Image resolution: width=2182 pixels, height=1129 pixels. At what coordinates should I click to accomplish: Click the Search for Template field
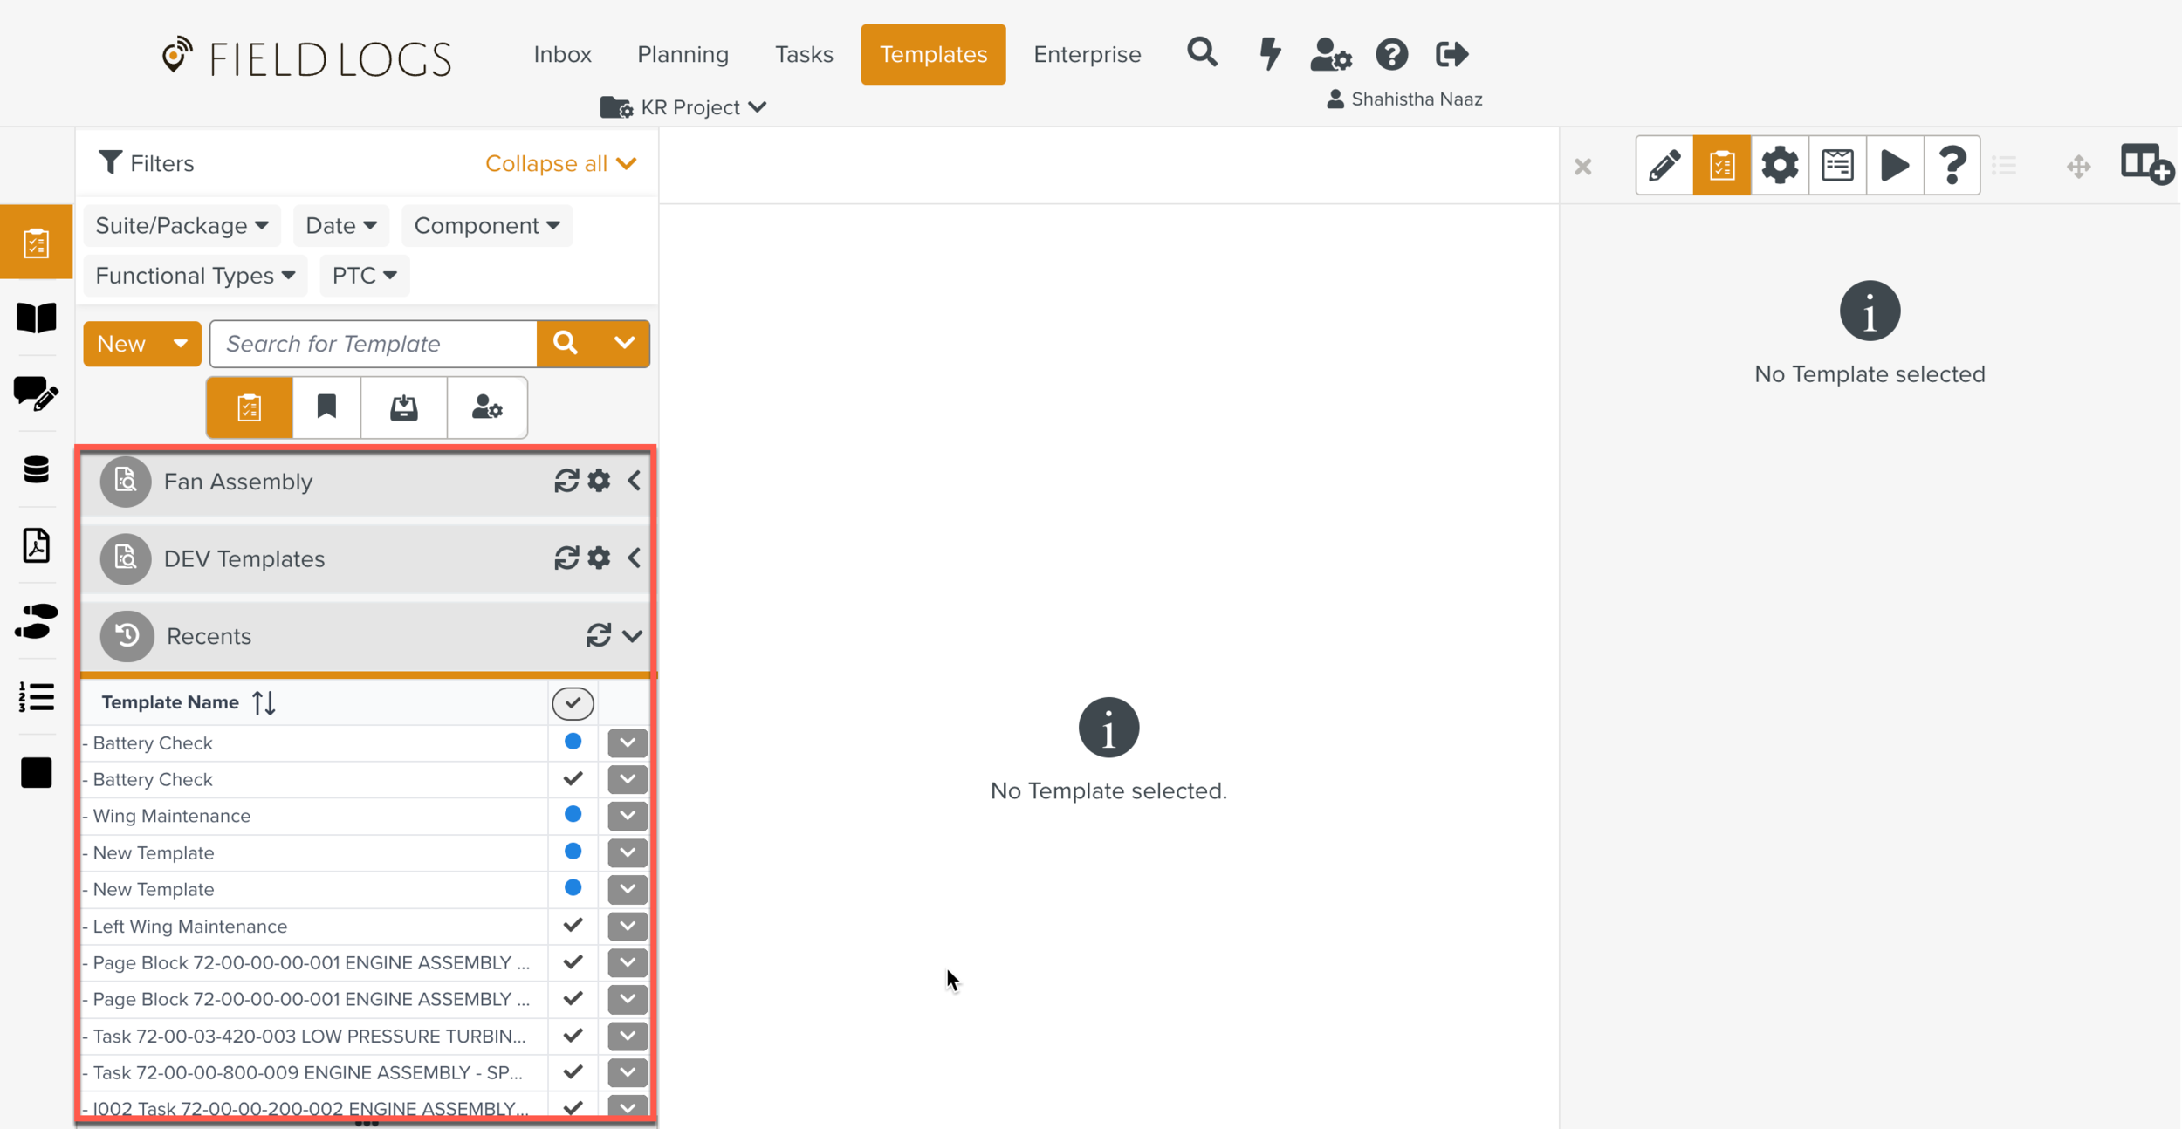(374, 344)
